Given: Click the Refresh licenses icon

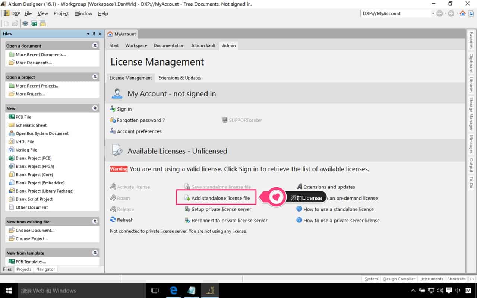Looking at the screenshot, I should [x=113, y=220].
